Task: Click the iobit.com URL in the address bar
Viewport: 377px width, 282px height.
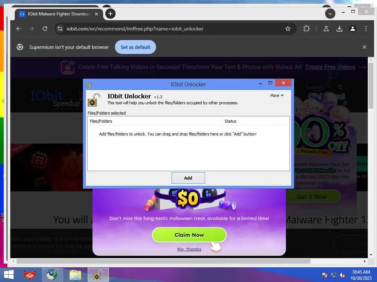Action: tap(135, 29)
